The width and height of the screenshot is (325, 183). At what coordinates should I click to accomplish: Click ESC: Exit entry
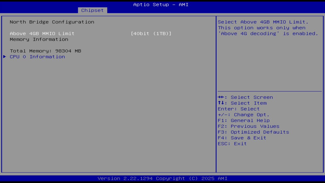(x=232, y=144)
